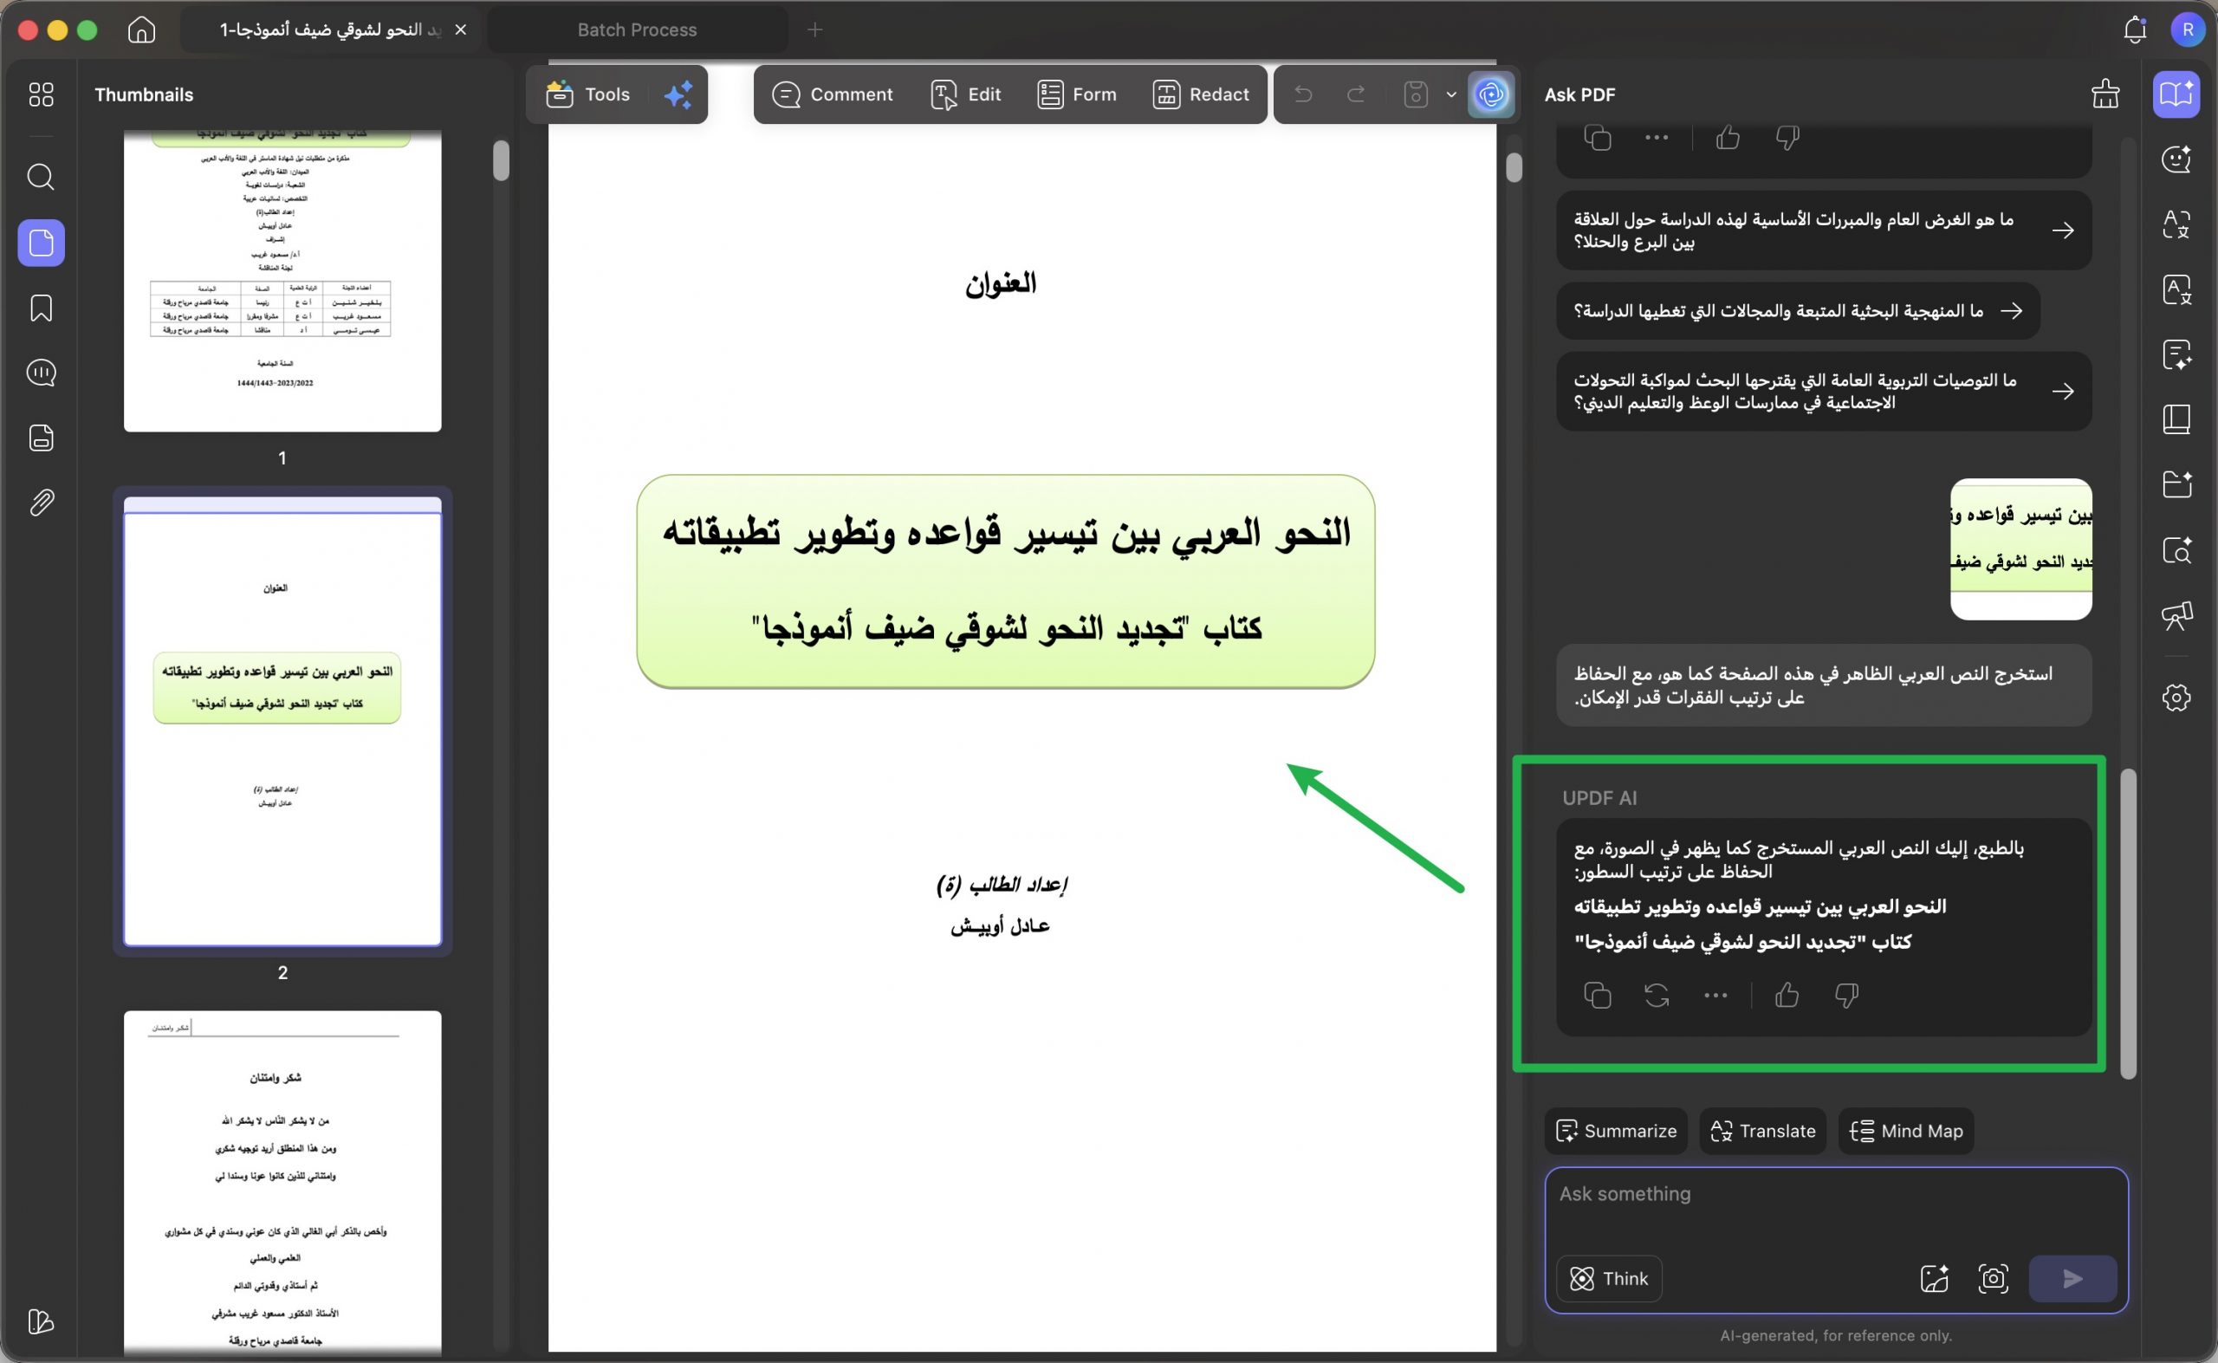
Task: Open the notifications bell
Action: point(2134,29)
